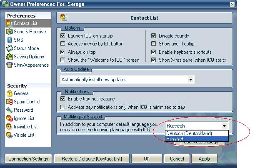Image resolution: width=255 pixels, height=168 pixels.
Task: Toggle Enable tray notifications
Action: click(x=62, y=98)
